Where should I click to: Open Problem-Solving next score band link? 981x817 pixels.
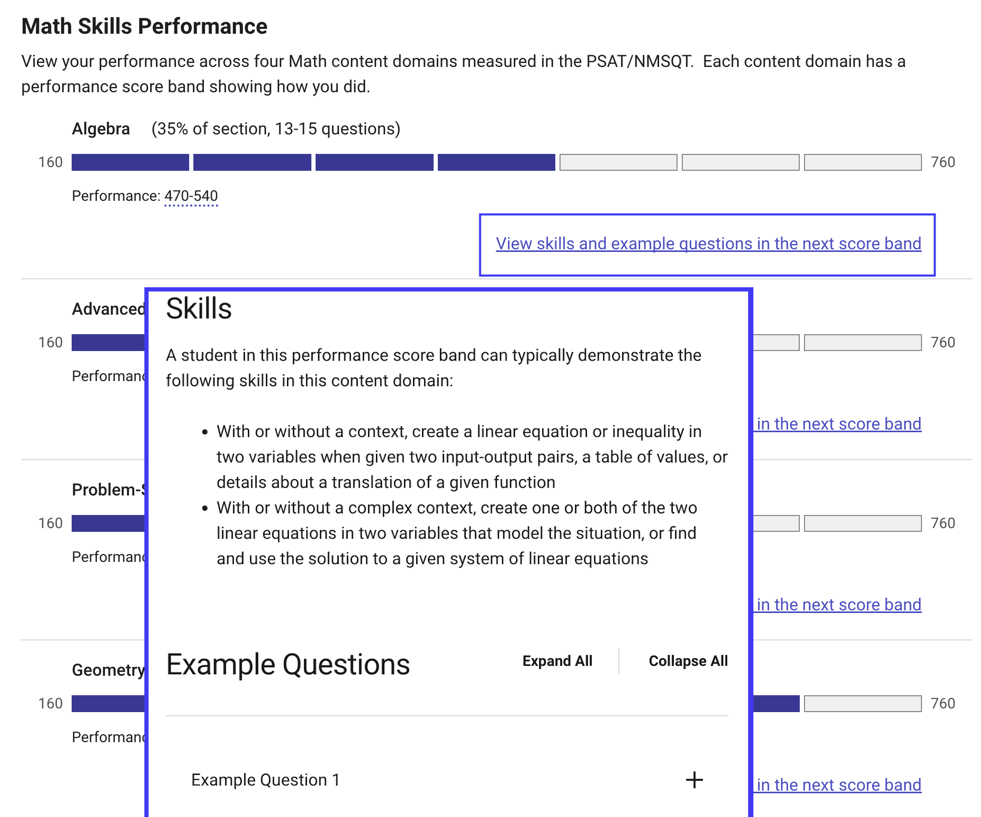(839, 605)
